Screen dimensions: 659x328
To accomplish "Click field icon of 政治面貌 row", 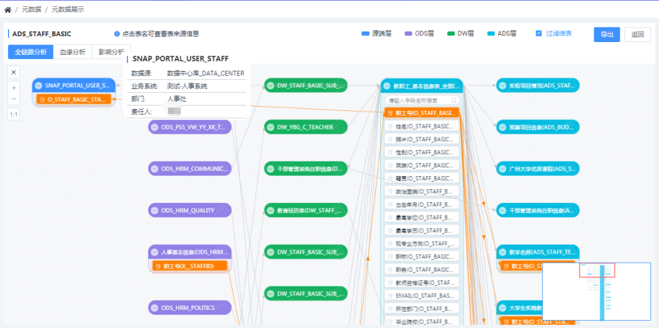I will coord(391,191).
